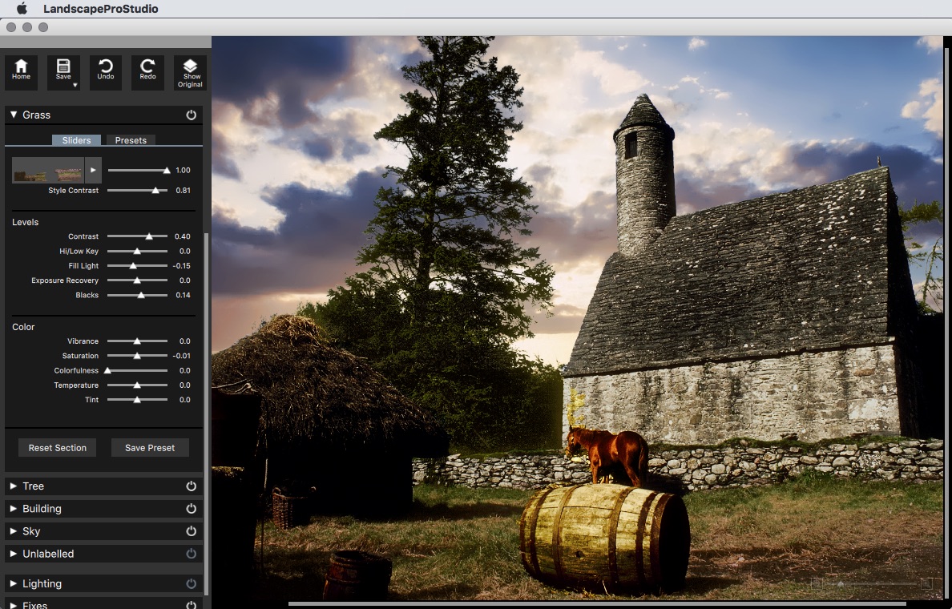Click the Save icon
The height and width of the screenshot is (609, 952).
[63, 69]
